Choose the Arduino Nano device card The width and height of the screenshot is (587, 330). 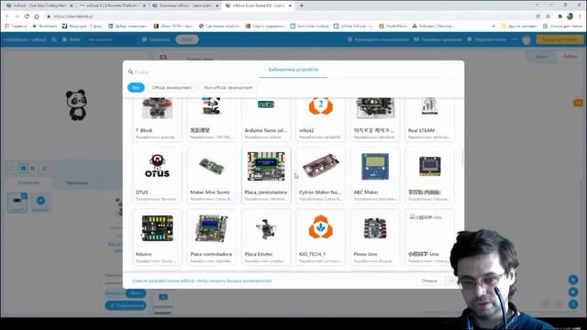(266, 119)
